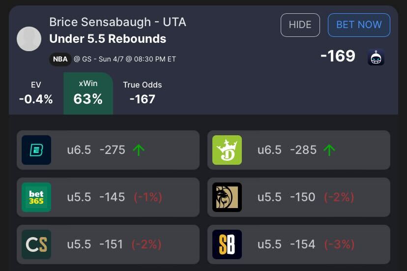Select the Caesars CS sportsbook icon
Screen dimensions: 407x271
(36, 244)
